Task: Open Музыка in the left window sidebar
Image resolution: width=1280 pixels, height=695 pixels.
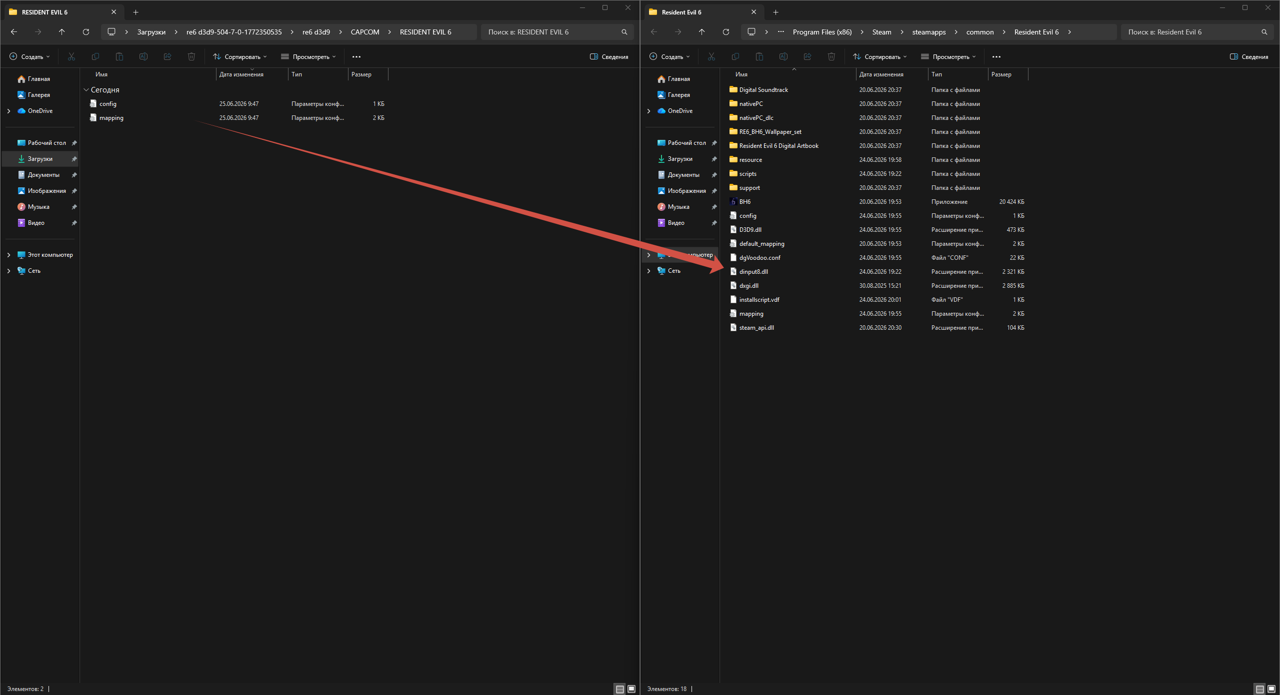Action: point(40,207)
